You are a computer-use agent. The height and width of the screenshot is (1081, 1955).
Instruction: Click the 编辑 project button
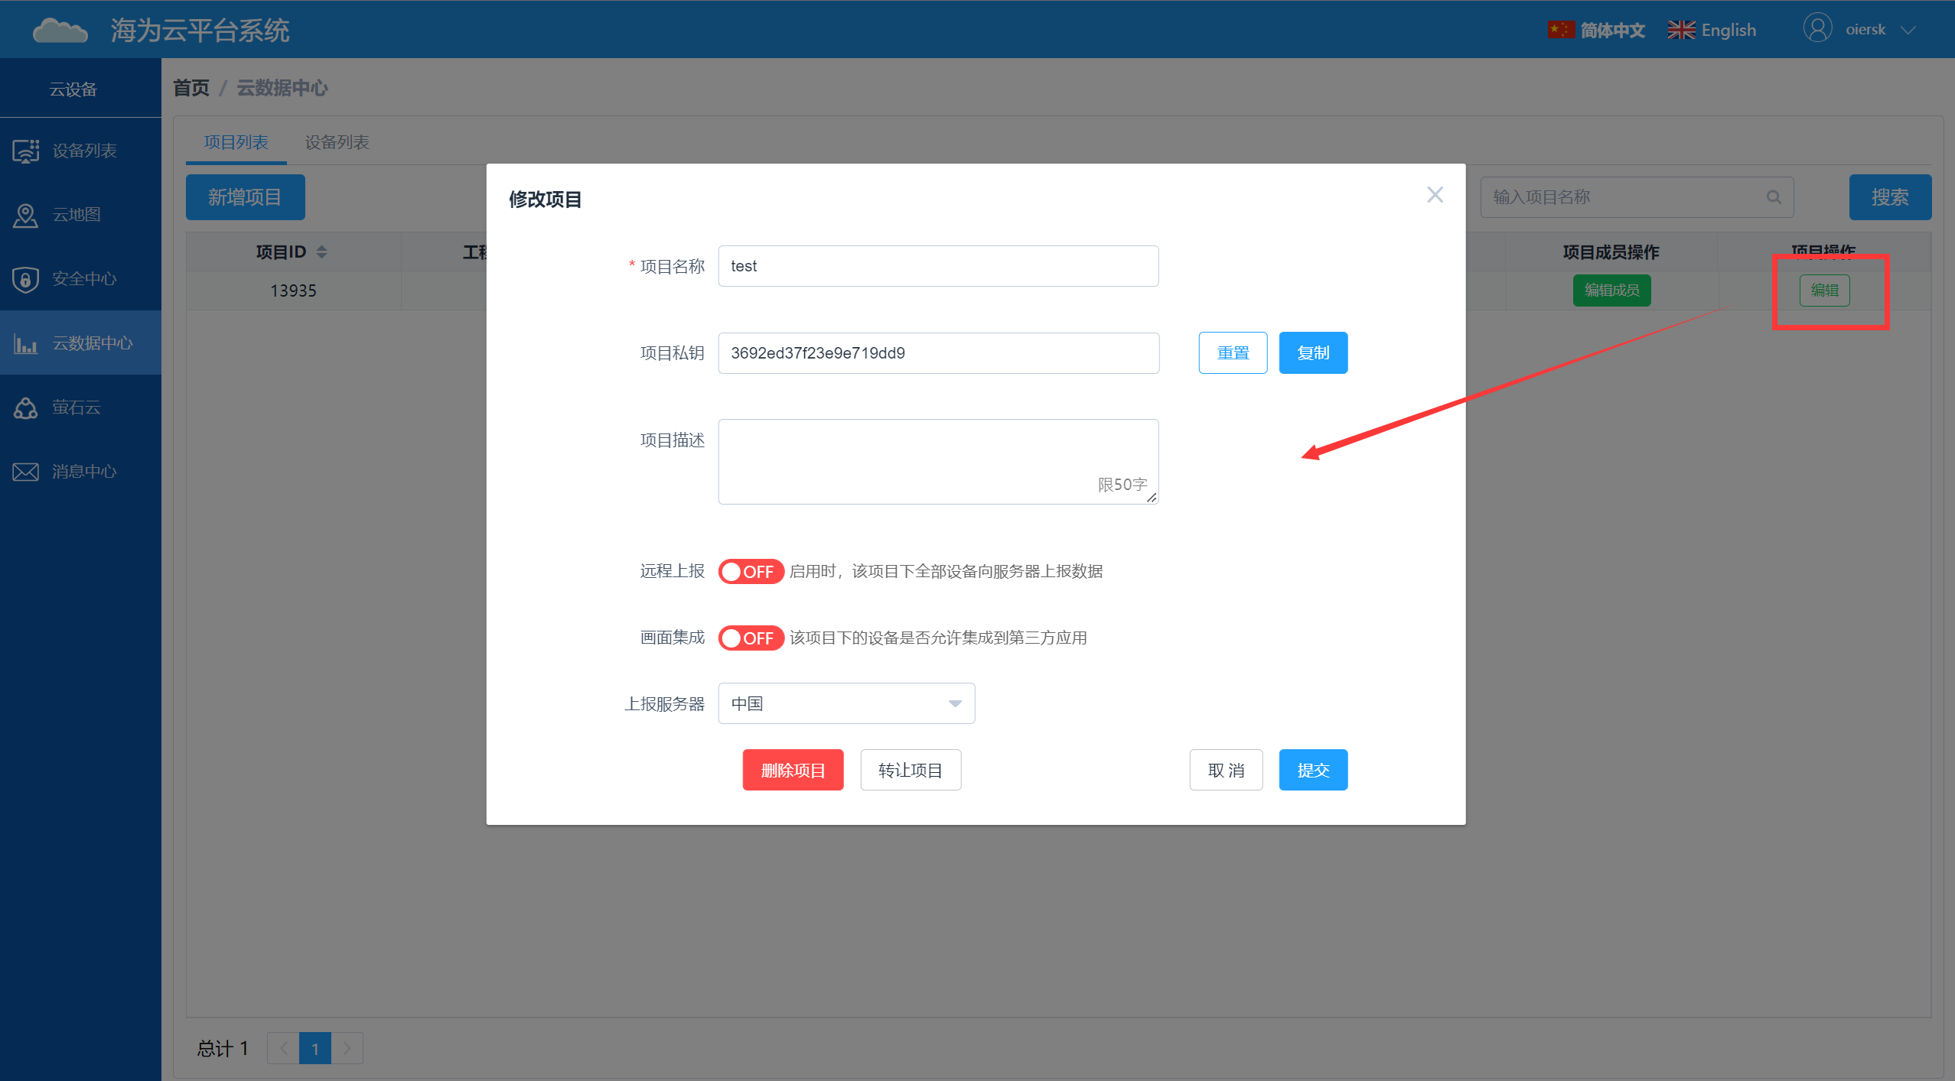pyautogui.click(x=1825, y=291)
